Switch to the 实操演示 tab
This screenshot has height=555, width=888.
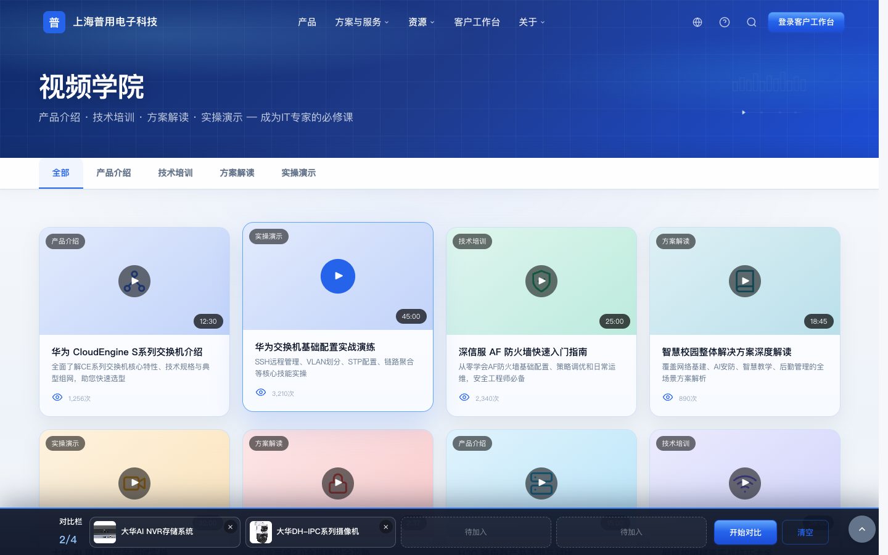click(298, 173)
